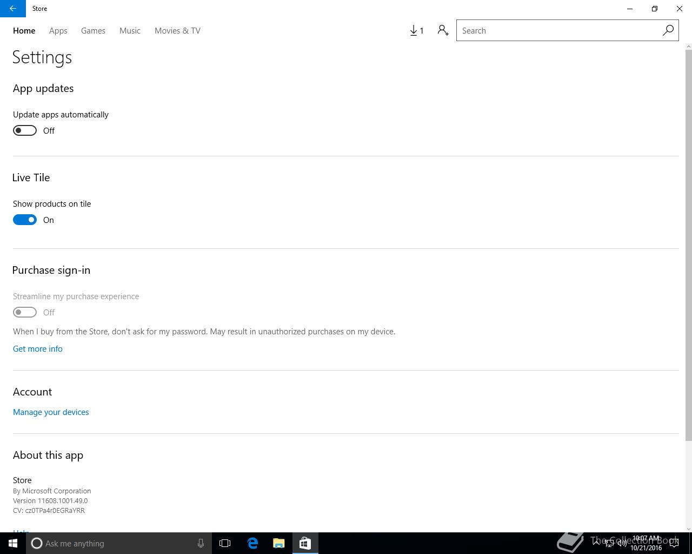
Task: Minimize the Store window
Action: click(630, 9)
